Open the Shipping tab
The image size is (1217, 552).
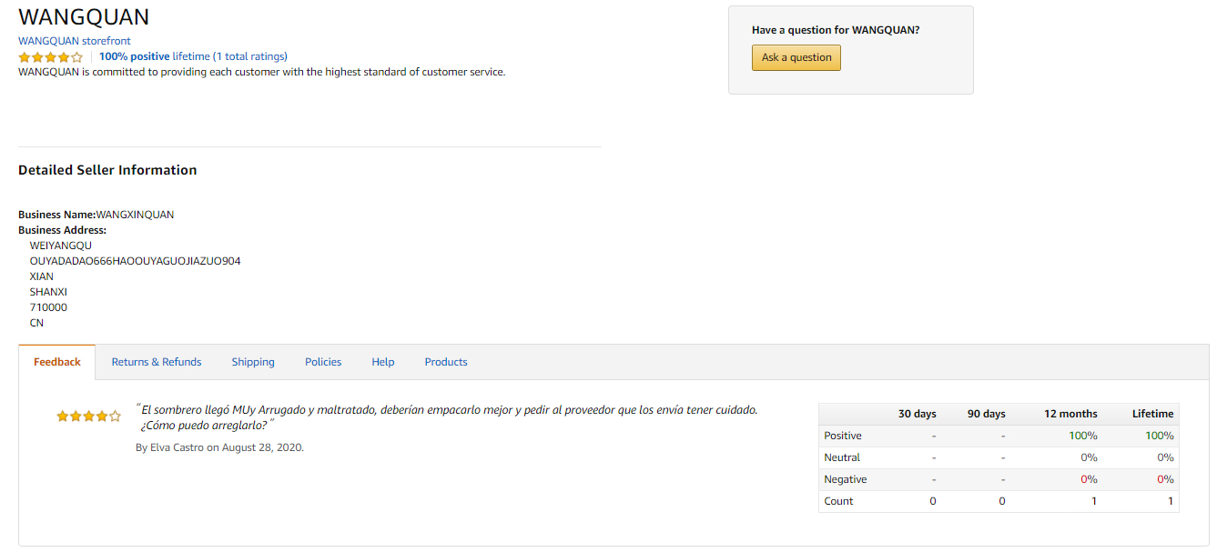[253, 362]
